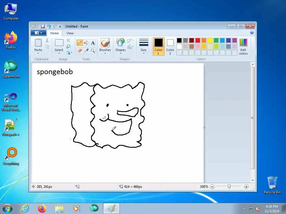286x214 pixels.
Task: Click the muted volume tray icon
Action: (258, 209)
